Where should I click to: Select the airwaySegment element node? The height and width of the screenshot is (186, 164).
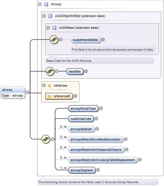click(82, 170)
